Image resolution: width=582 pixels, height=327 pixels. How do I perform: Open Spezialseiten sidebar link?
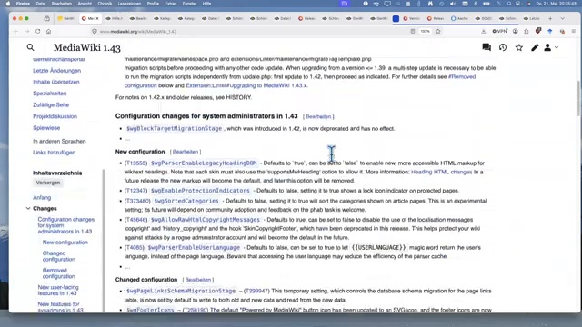50,94
